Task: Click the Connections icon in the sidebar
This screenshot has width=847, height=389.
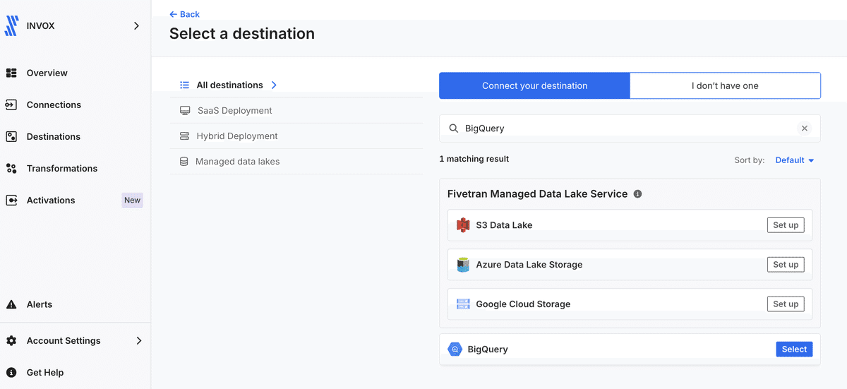Action: pyautogui.click(x=11, y=104)
